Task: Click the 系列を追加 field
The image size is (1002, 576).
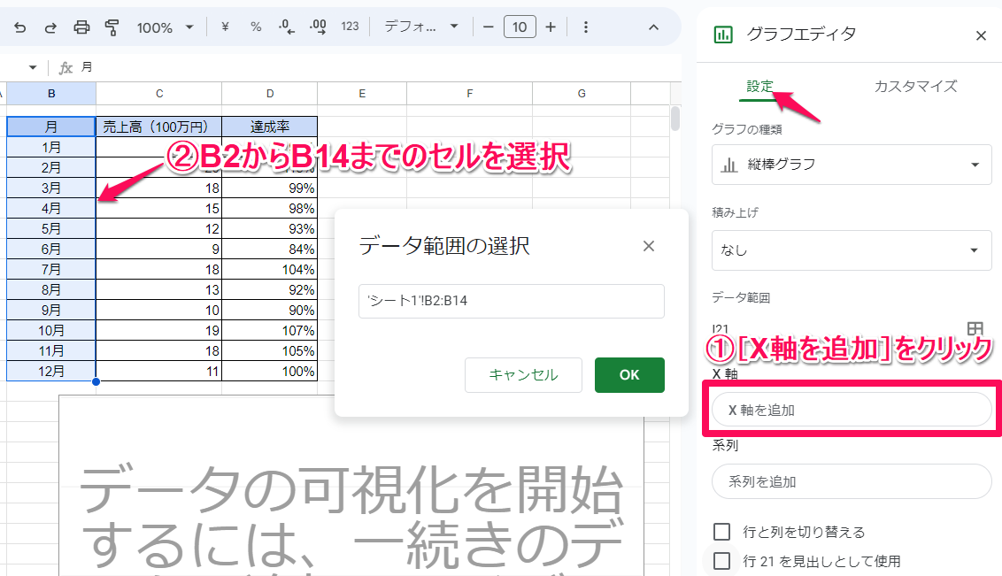Action: pos(852,481)
